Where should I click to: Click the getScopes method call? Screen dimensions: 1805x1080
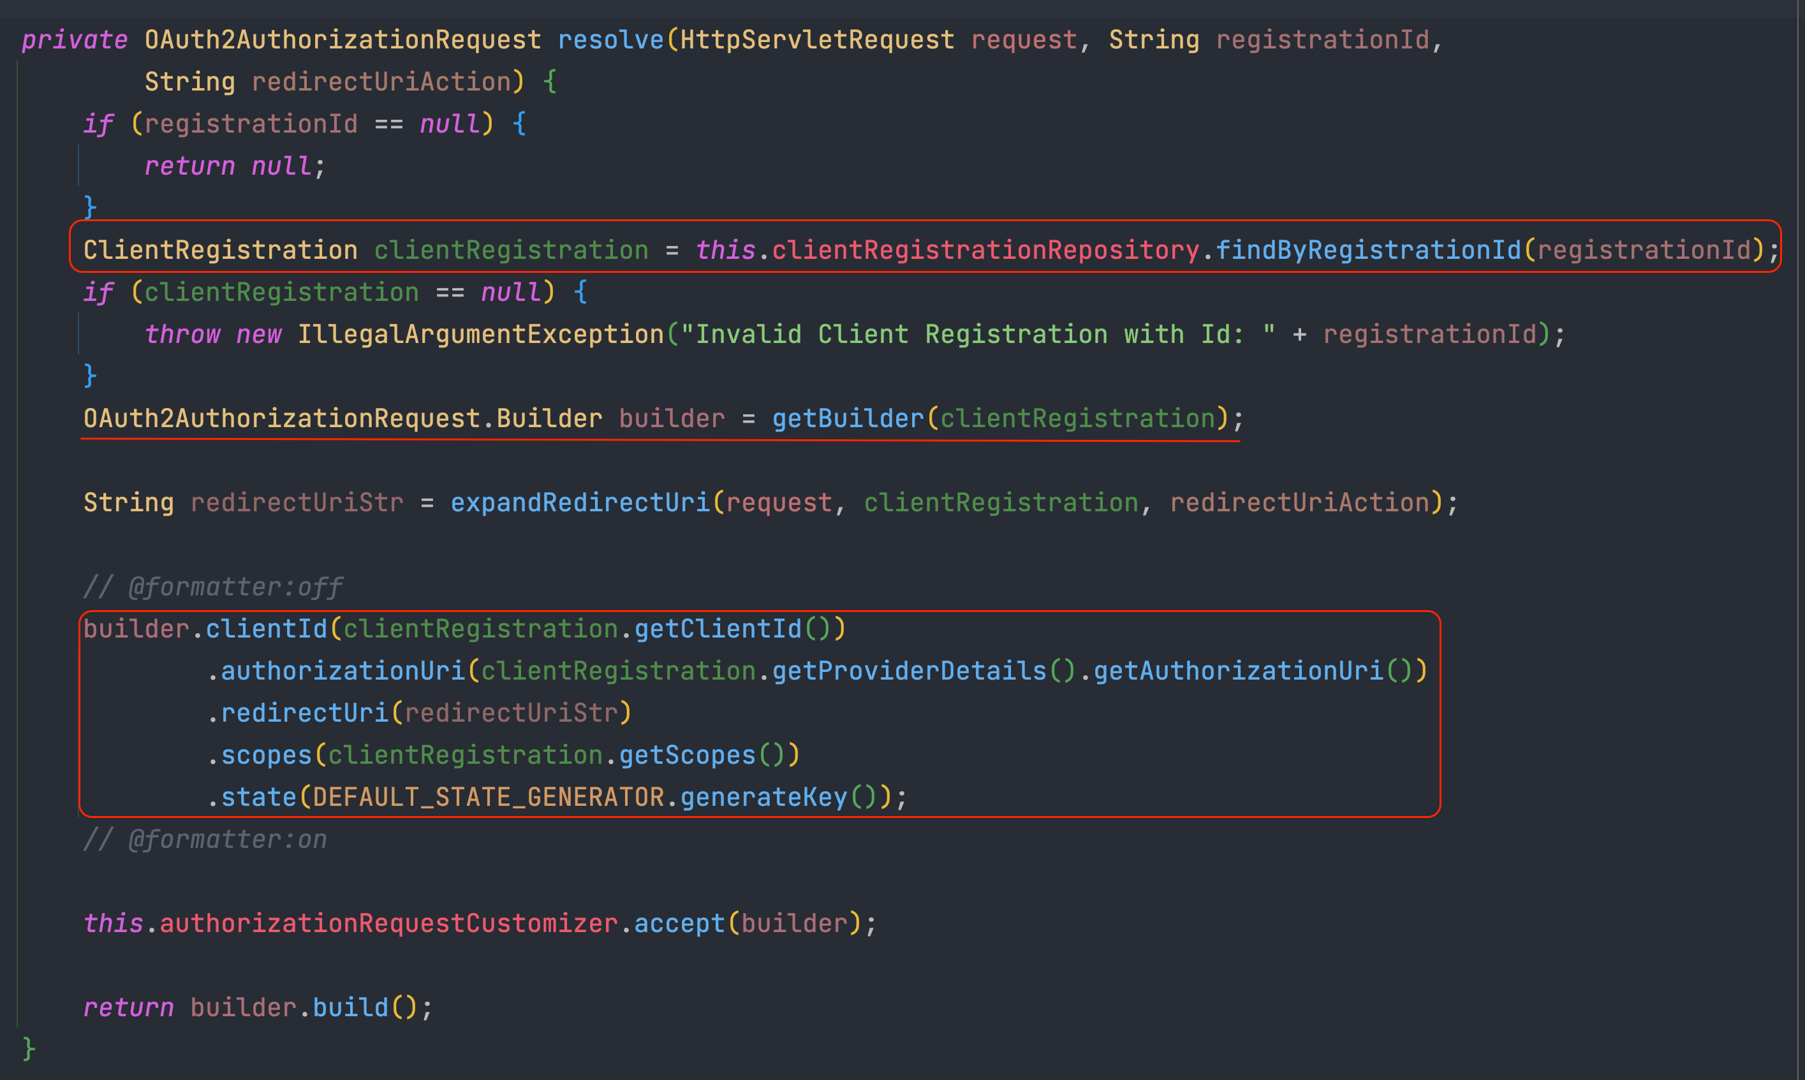coord(687,755)
